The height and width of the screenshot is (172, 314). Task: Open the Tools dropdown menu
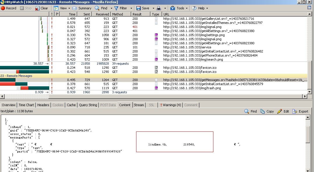[180, 8]
